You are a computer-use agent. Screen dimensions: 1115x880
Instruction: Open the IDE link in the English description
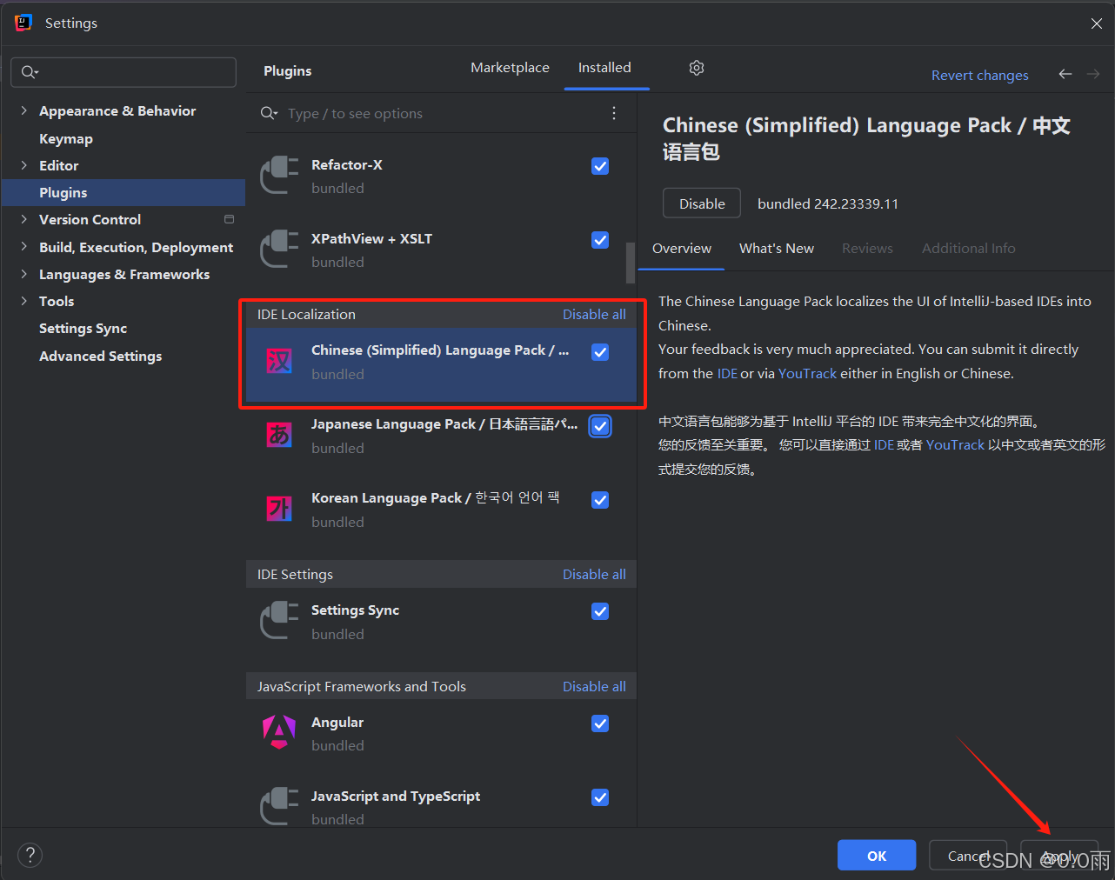click(727, 374)
